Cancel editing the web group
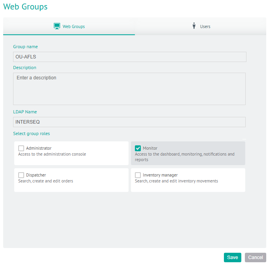The height and width of the screenshot is (265, 269). [256, 257]
